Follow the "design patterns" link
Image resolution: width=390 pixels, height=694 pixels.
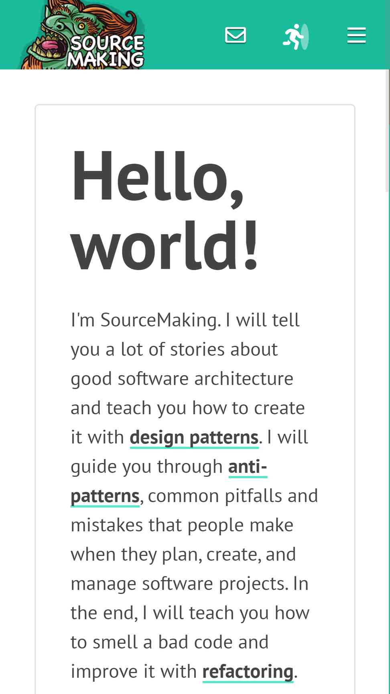coord(194,437)
